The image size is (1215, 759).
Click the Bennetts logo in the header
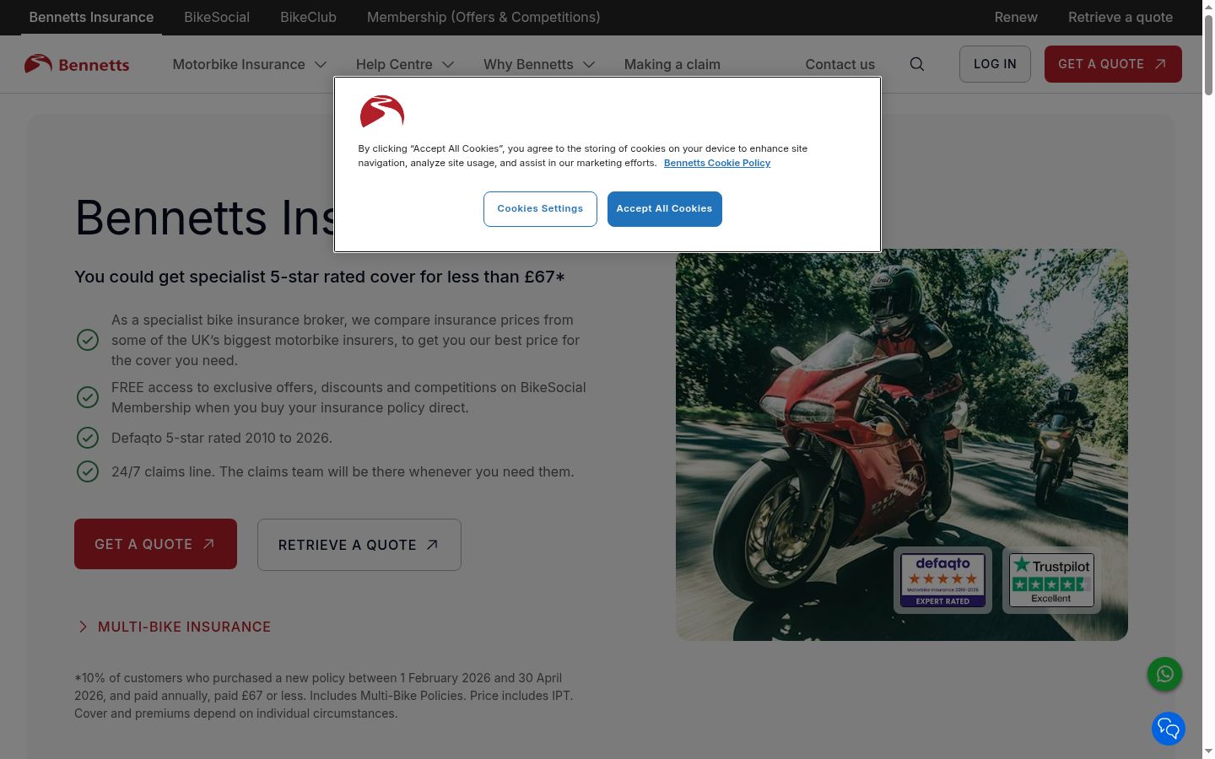click(x=77, y=64)
